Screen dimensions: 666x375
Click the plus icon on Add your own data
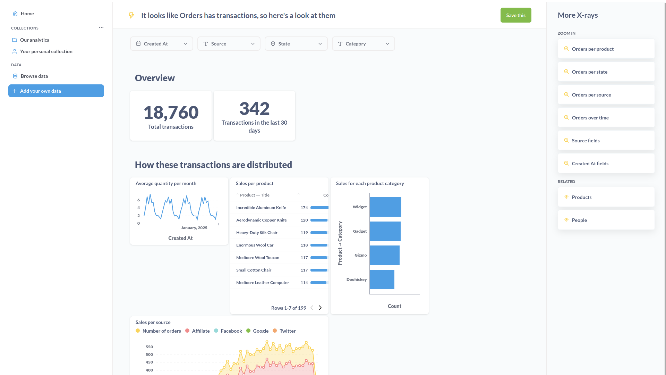15,91
